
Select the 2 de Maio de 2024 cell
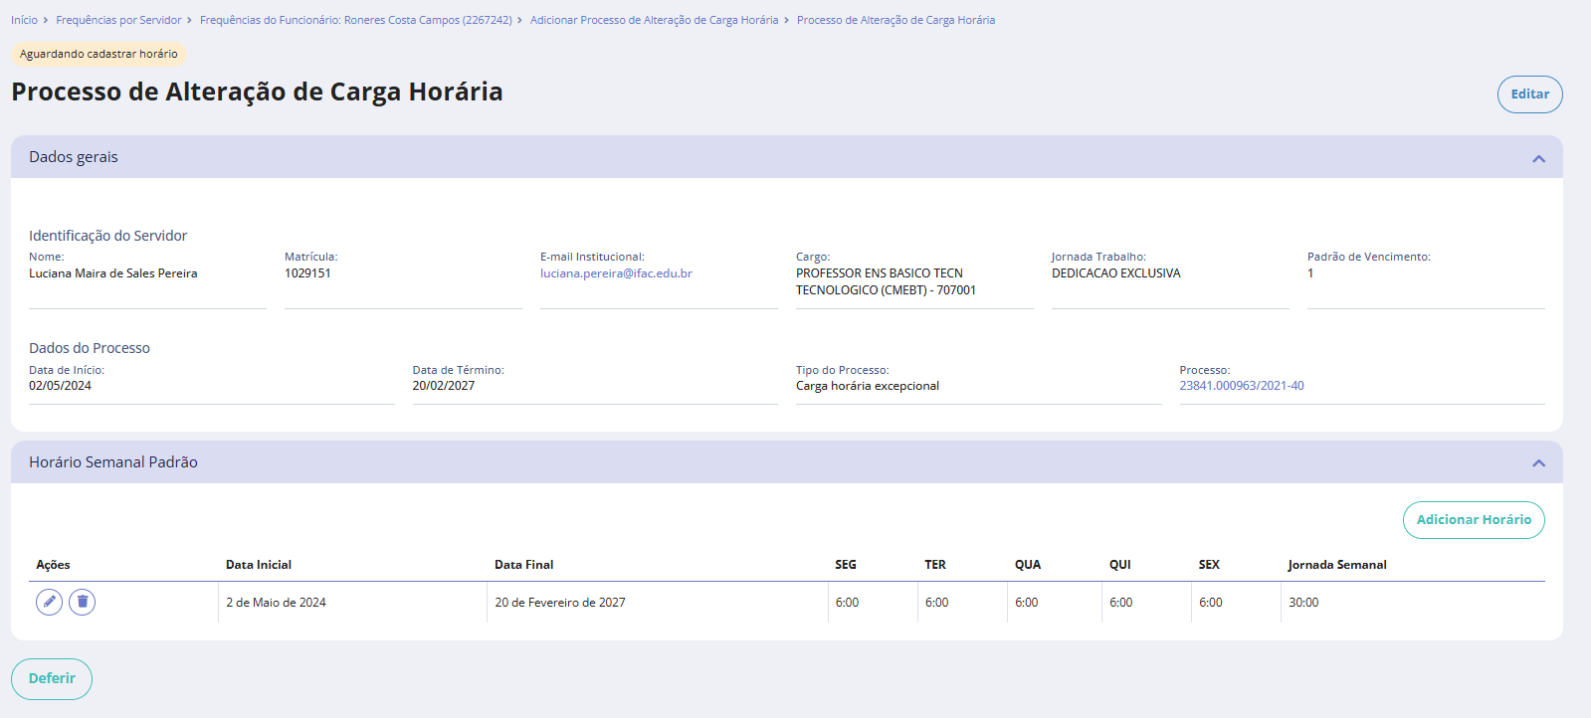coord(276,603)
